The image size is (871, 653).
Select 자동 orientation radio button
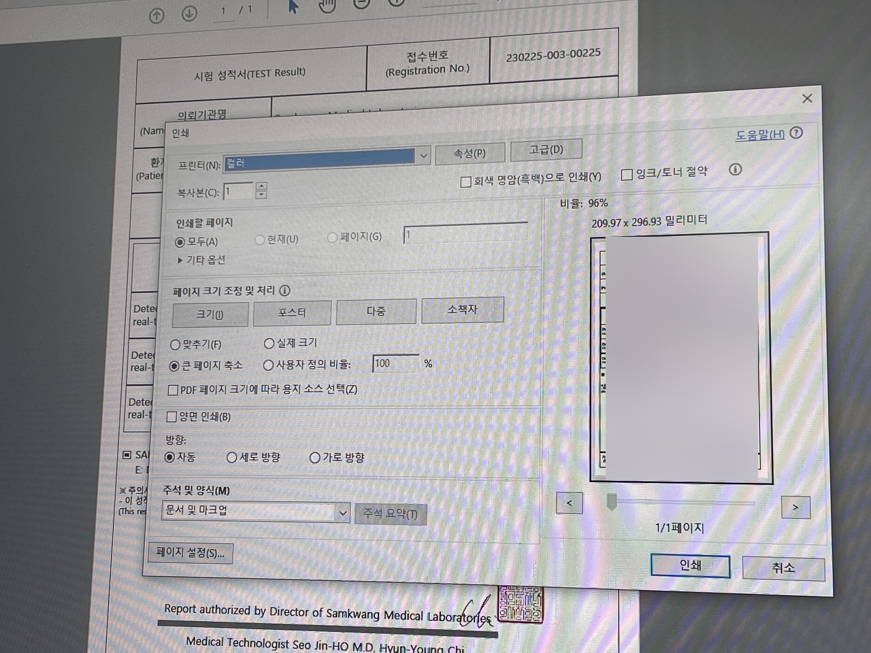[169, 457]
